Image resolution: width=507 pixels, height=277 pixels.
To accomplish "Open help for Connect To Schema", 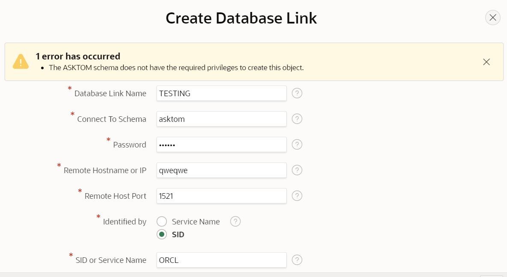I will tap(297, 118).
